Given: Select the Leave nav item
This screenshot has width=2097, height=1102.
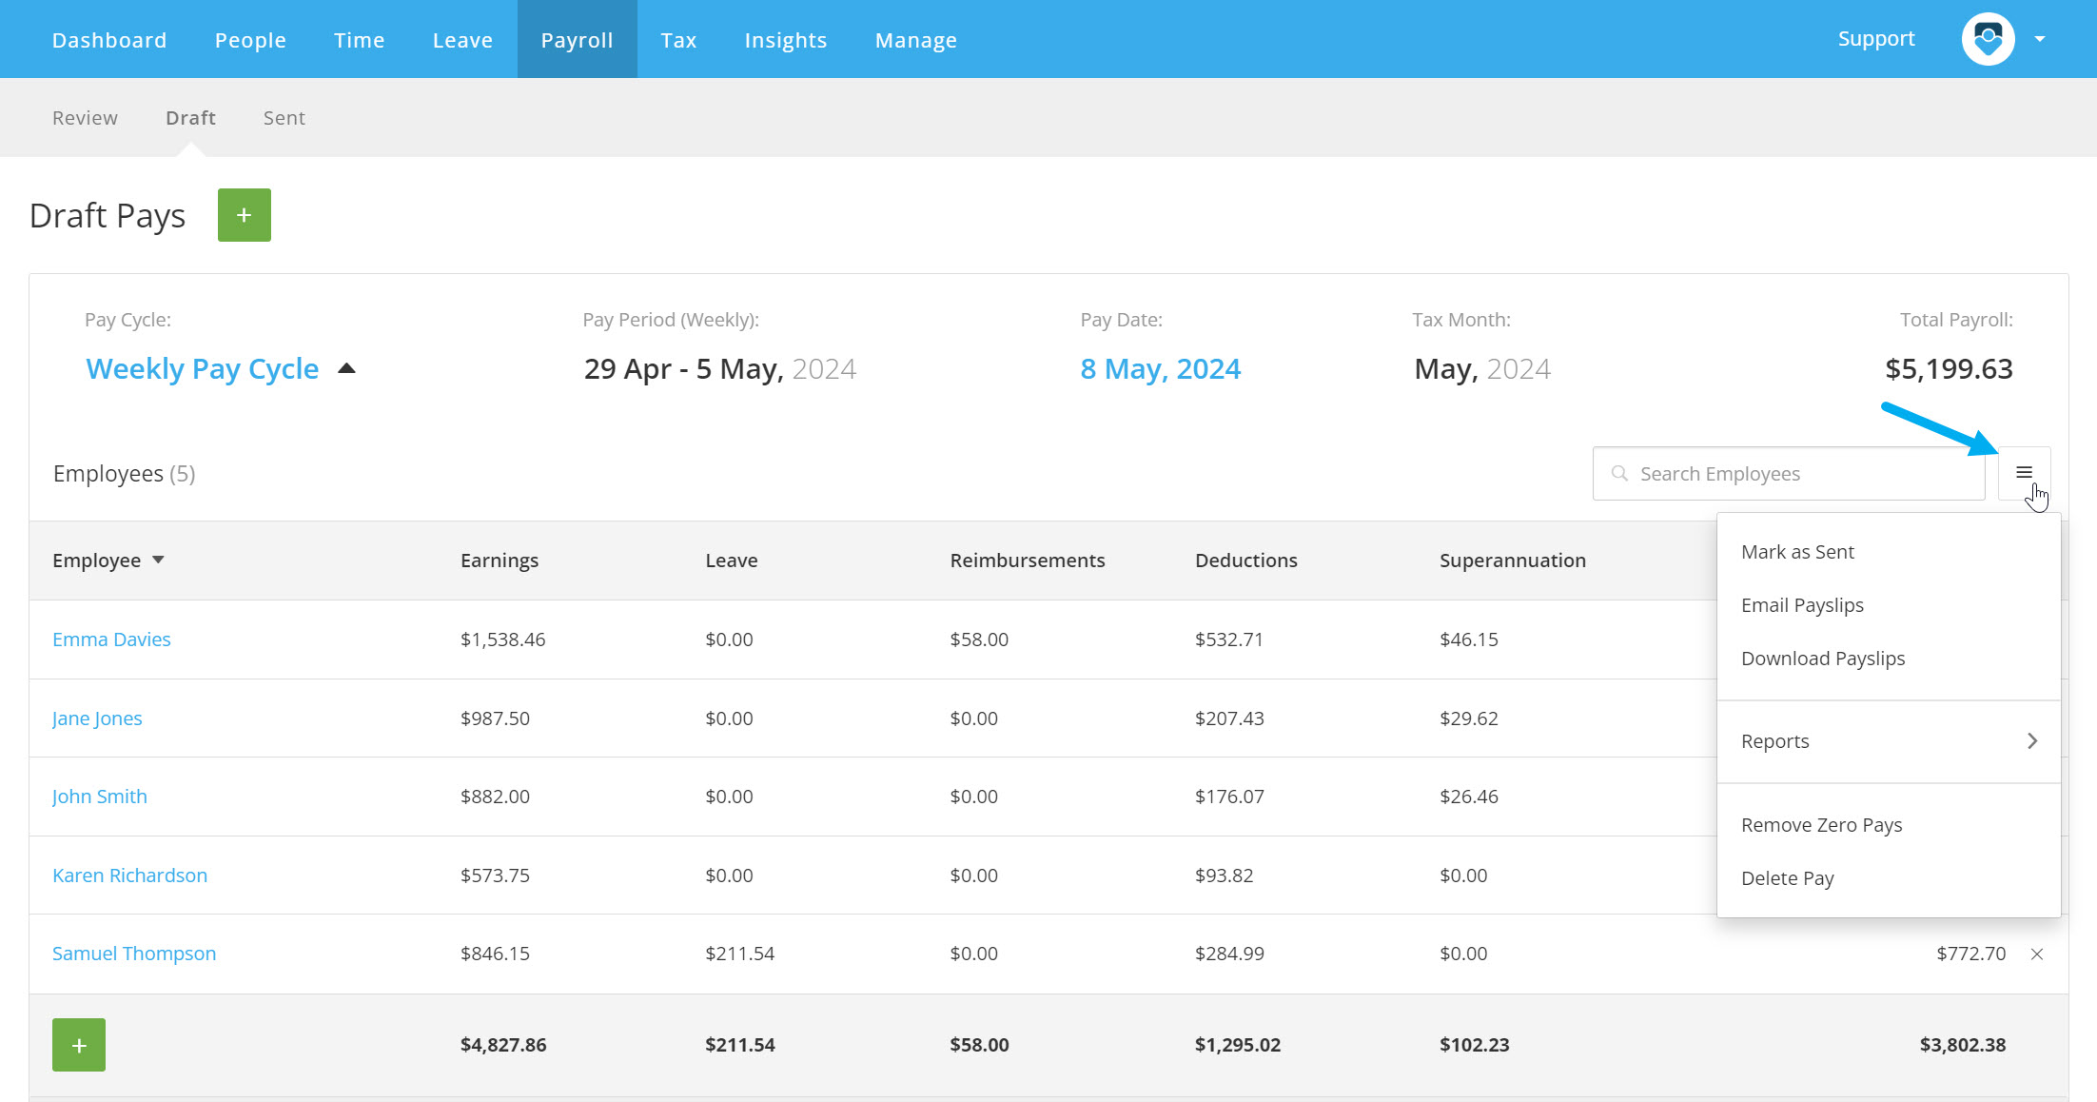Looking at the screenshot, I should coord(462,40).
